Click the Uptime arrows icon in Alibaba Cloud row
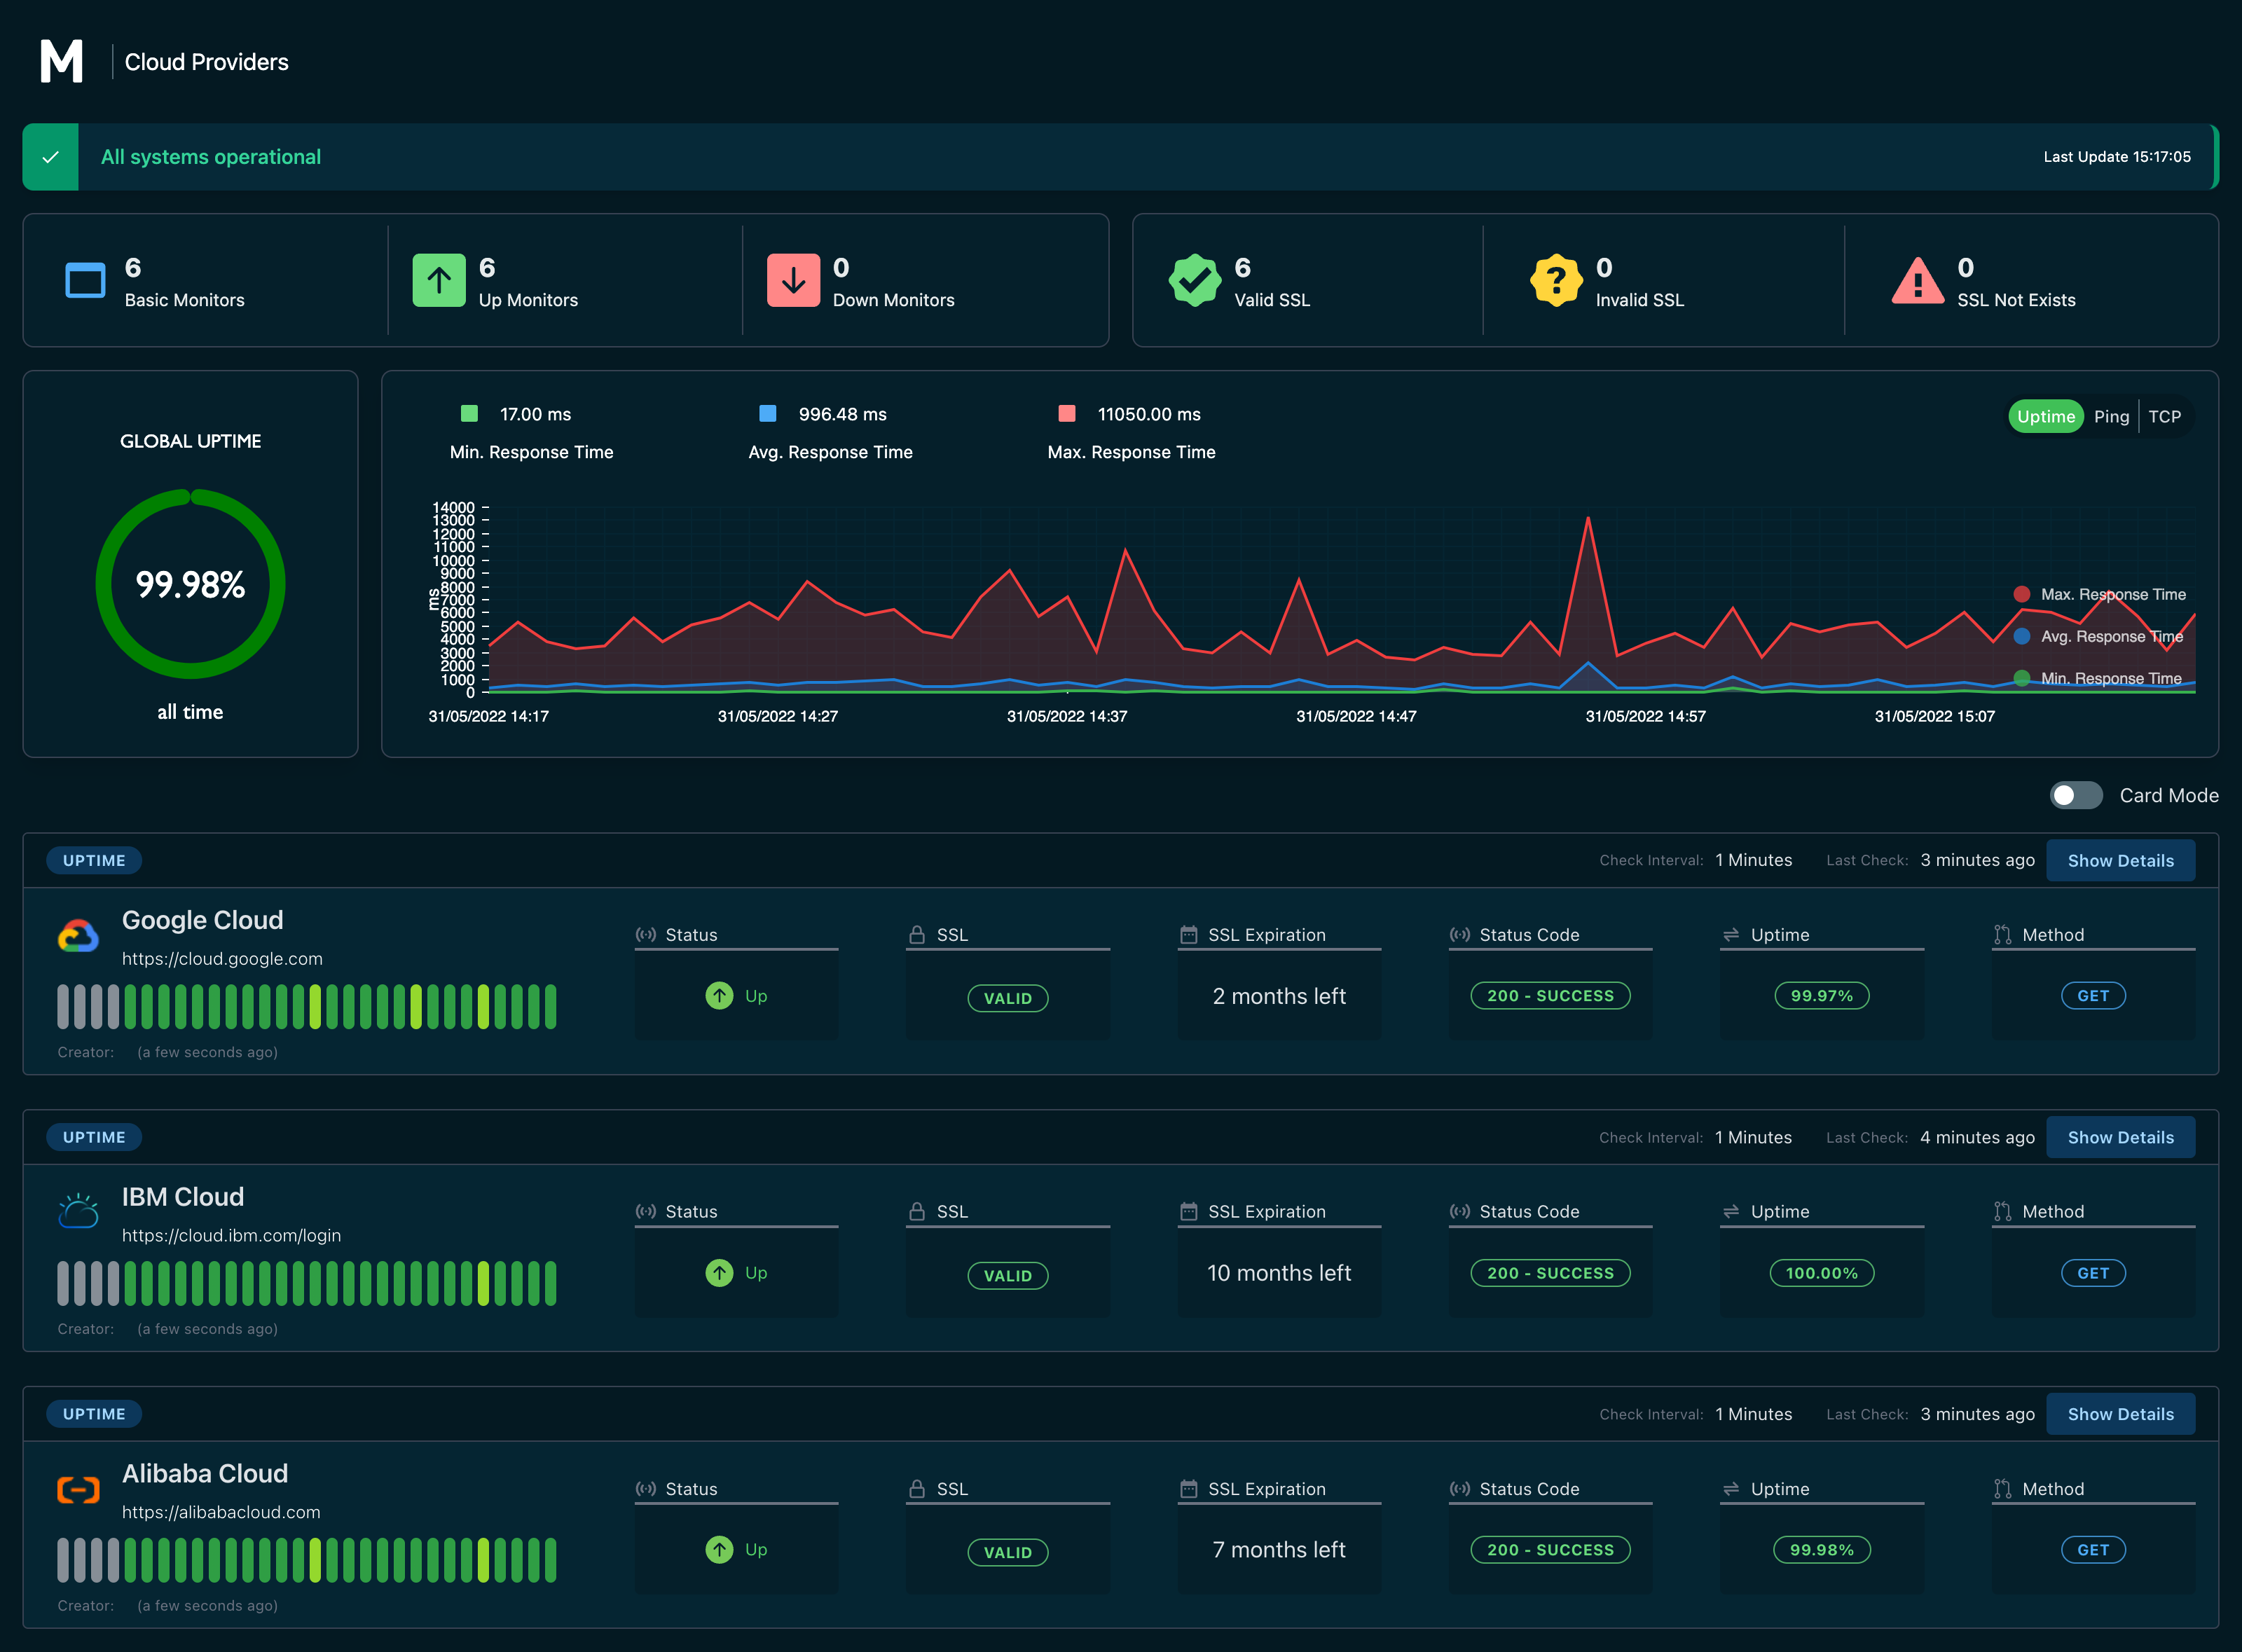The height and width of the screenshot is (1652, 2242). [x=1731, y=1489]
